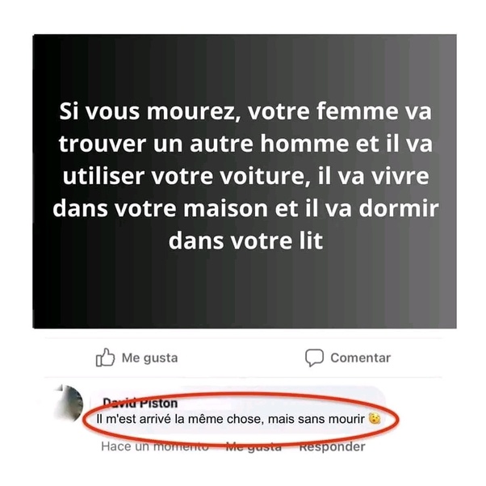The width and height of the screenshot is (486, 486).
Task: Click the closing line dans votre lit
Action: pyautogui.click(x=245, y=241)
